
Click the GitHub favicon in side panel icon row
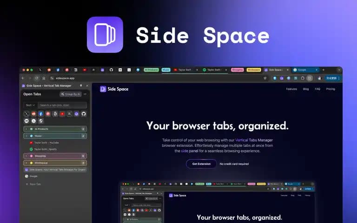pyautogui.click(x=84, y=114)
